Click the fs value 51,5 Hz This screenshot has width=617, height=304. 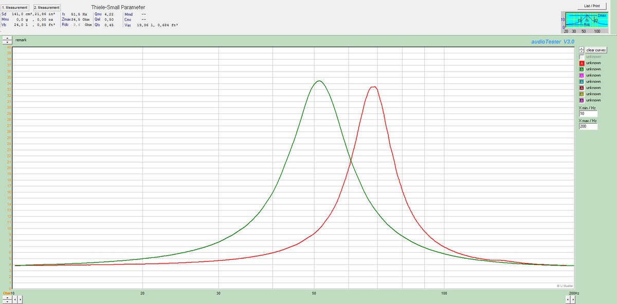pyautogui.click(x=79, y=14)
